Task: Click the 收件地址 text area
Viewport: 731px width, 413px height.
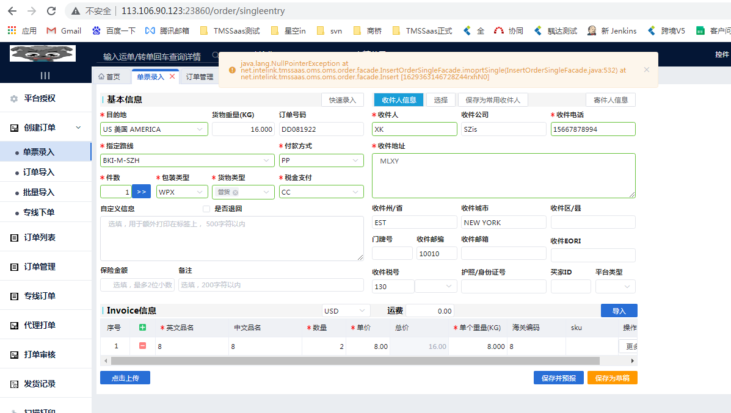Action: 503,176
